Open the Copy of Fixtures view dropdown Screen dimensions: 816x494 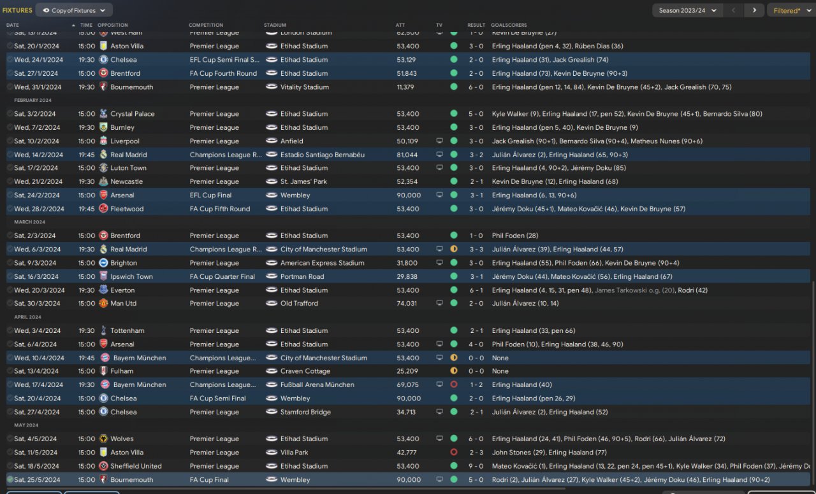point(74,10)
